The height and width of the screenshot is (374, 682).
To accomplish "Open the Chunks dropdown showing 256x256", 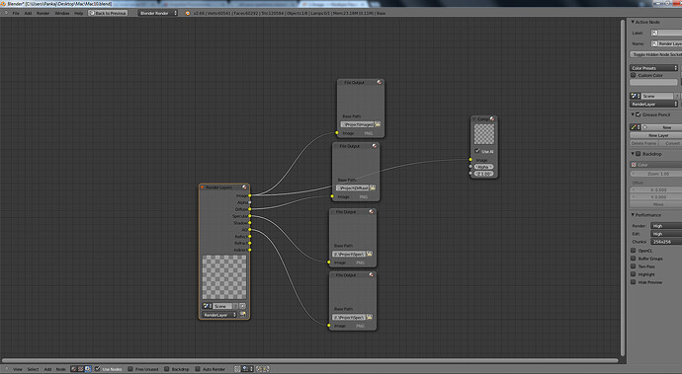I will (666, 242).
